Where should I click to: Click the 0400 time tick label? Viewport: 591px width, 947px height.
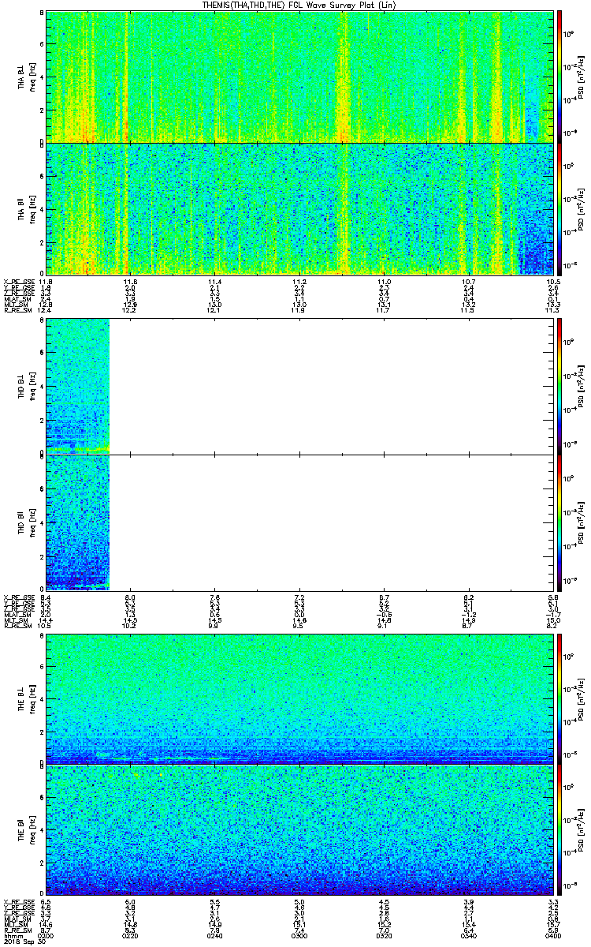(554, 935)
